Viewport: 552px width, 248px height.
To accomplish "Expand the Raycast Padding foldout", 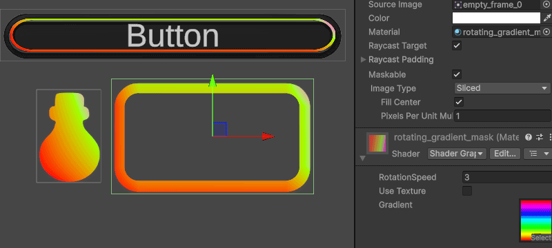I will 364,60.
